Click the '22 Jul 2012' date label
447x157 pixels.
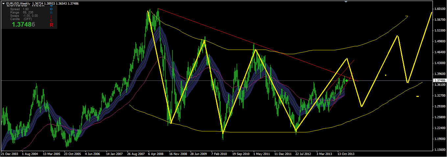303,154
